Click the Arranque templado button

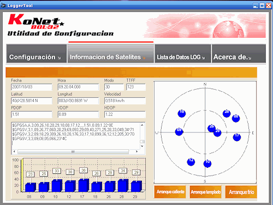[205, 192]
